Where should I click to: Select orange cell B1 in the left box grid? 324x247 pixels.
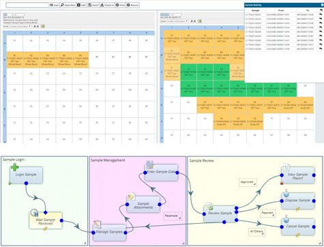(x=15, y=60)
